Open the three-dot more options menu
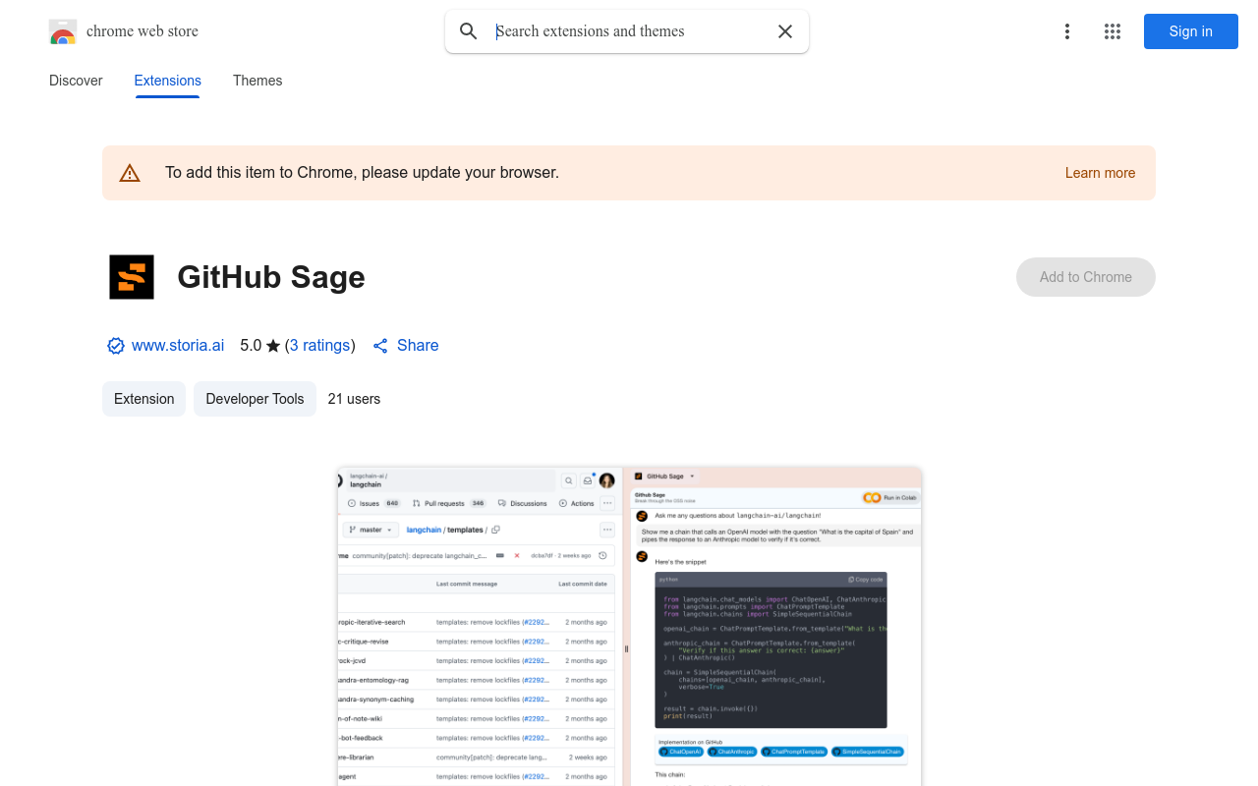1258x786 pixels. point(1067,31)
